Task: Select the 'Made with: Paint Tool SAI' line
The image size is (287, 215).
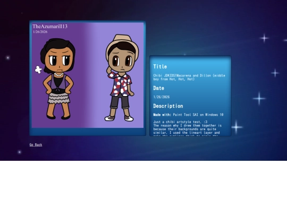Action: point(188,115)
